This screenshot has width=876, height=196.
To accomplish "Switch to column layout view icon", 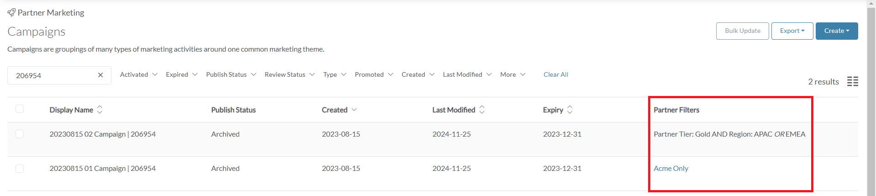I will coord(852,81).
